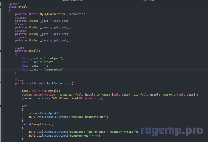208x142 pixels.
Task: Show references lens above the _base property
Action: pyautogui.click(x=21, y=38)
